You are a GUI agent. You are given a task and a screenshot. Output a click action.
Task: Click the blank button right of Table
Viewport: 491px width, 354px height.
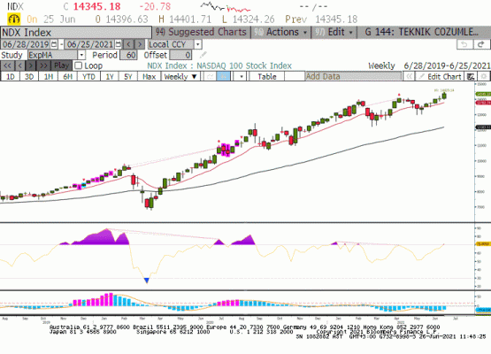pos(294,76)
